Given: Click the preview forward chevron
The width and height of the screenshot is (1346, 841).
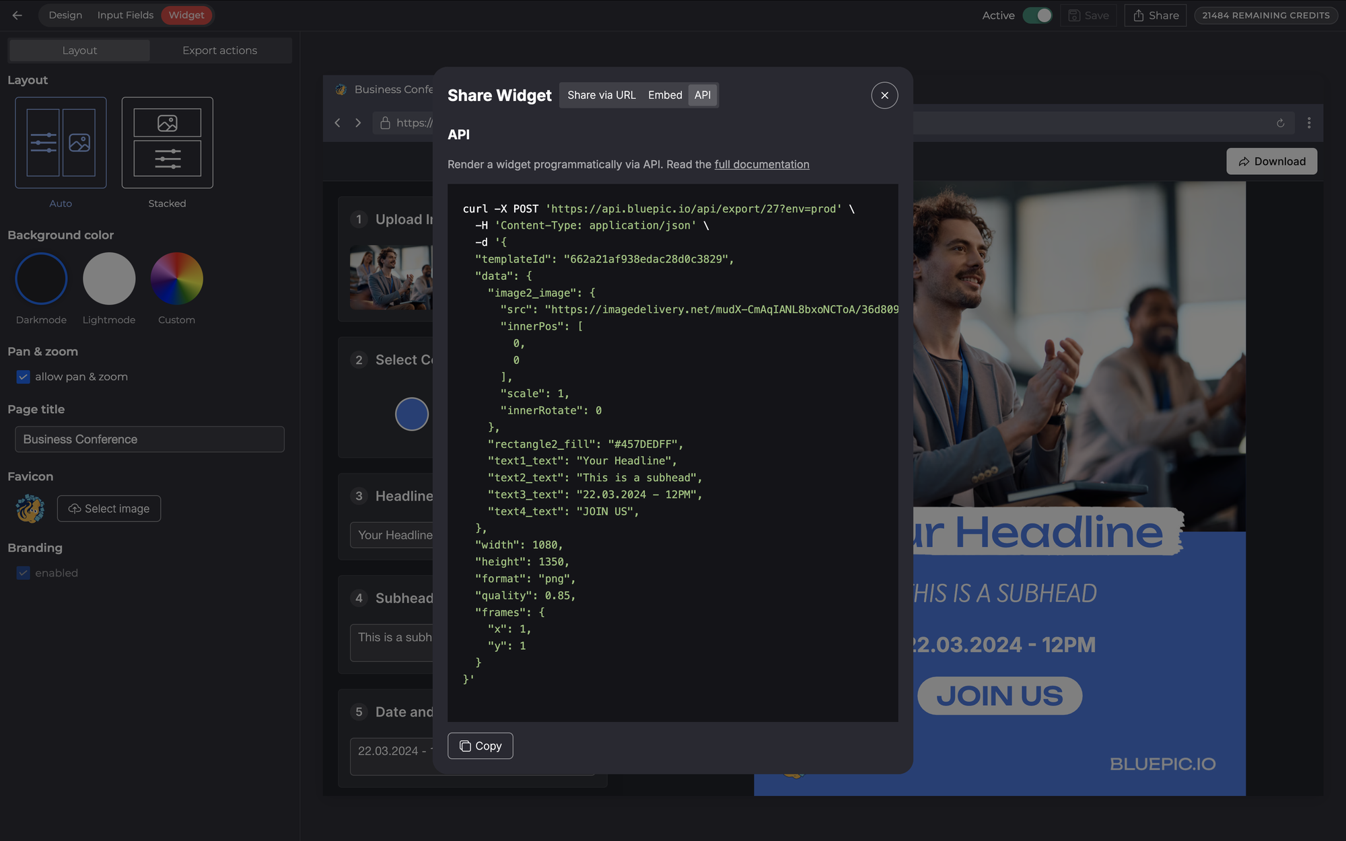Looking at the screenshot, I should point(358,122).
